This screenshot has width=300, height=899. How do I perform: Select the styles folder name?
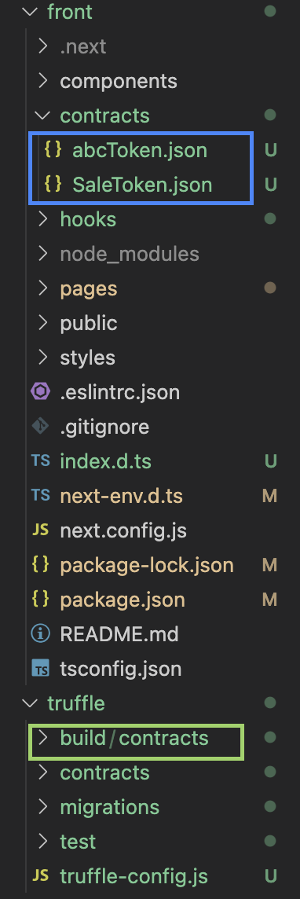[x=88, y=358]
